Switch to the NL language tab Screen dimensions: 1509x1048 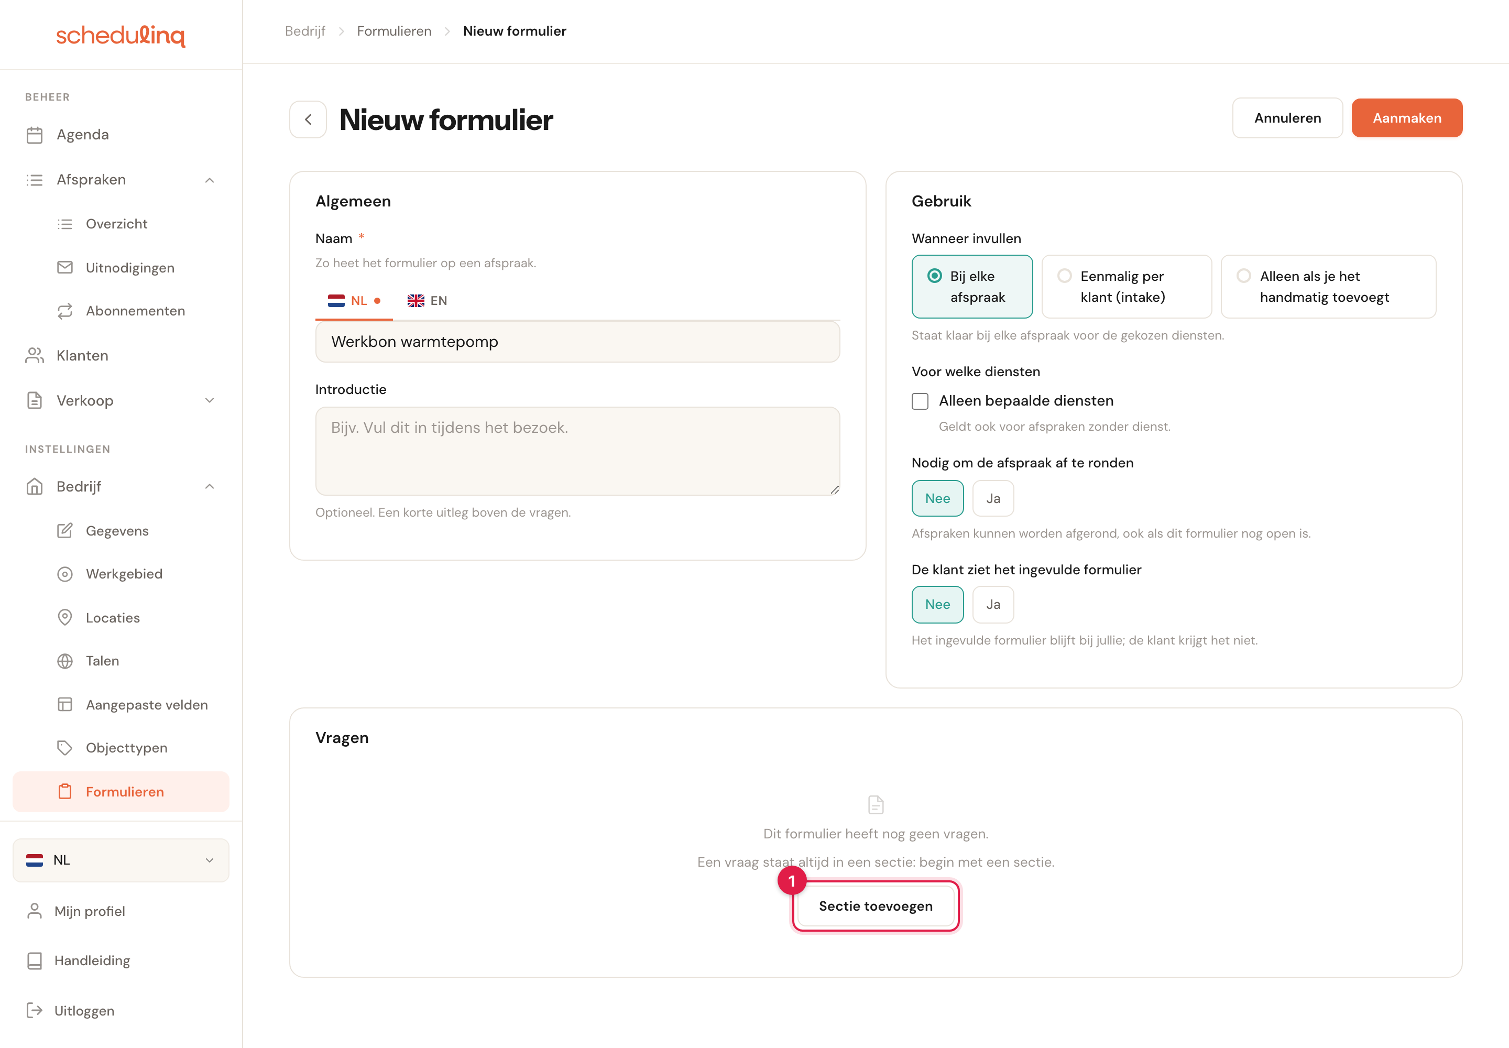tap(354, 301)
